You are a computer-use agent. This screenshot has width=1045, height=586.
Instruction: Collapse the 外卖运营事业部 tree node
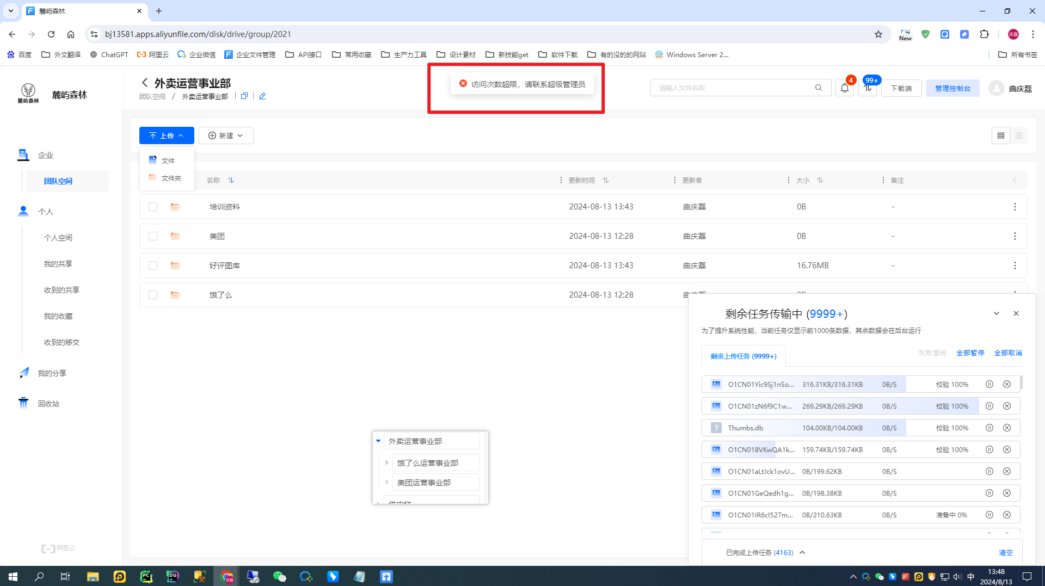tap(378, 441)
